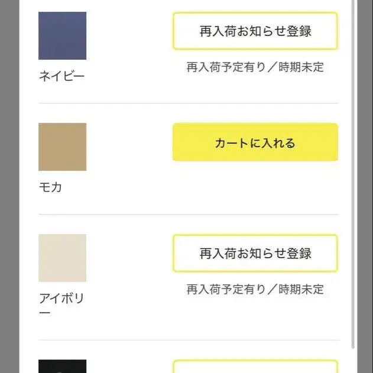Click the gray backdrop right of the modal
The width and height of the screenshot is (373, 373).
[x=365, y=187]
